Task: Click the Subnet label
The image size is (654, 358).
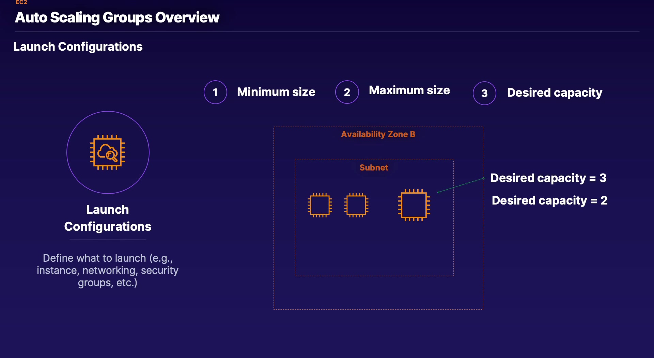Action: (x=374, y=167)
